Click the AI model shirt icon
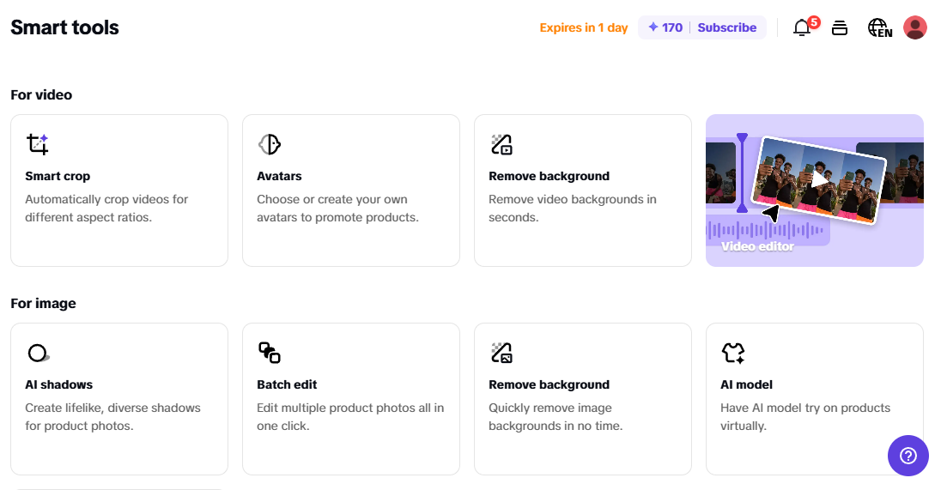Screen dimensions: 941x490 coord(733,353)
